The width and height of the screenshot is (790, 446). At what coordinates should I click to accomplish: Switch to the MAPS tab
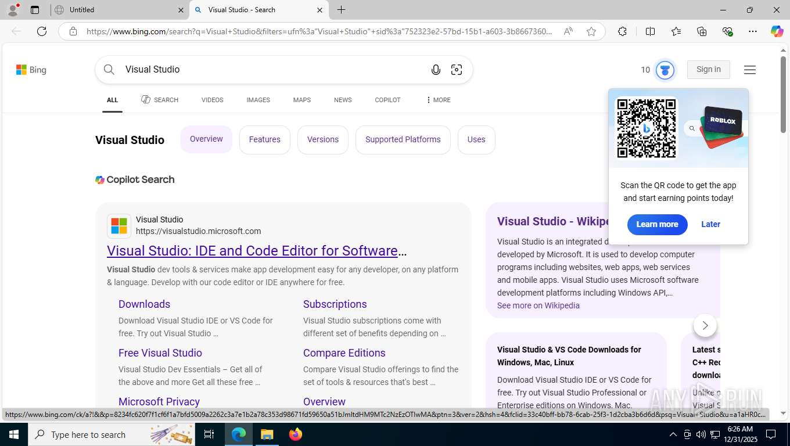[x=302, y=100]
